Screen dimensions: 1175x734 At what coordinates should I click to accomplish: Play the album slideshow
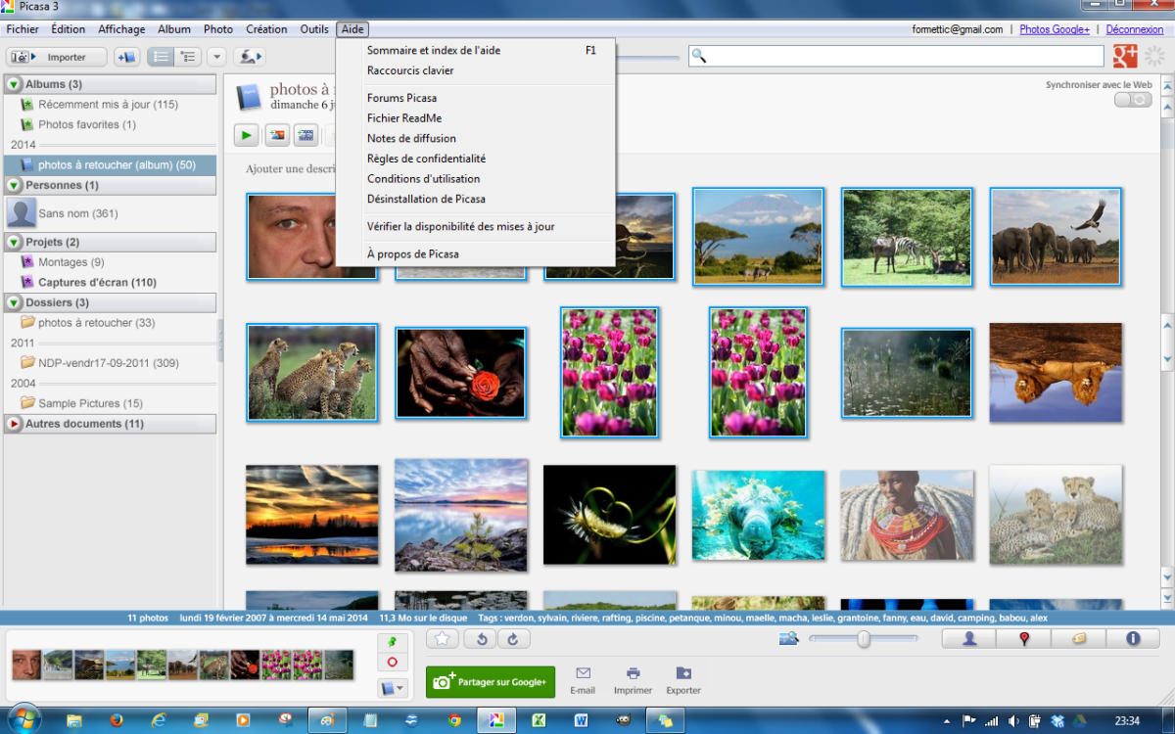246,135
